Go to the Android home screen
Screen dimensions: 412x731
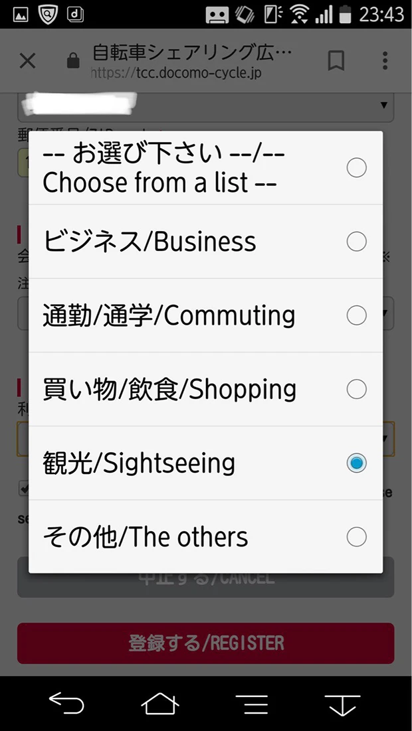(160, 704)
